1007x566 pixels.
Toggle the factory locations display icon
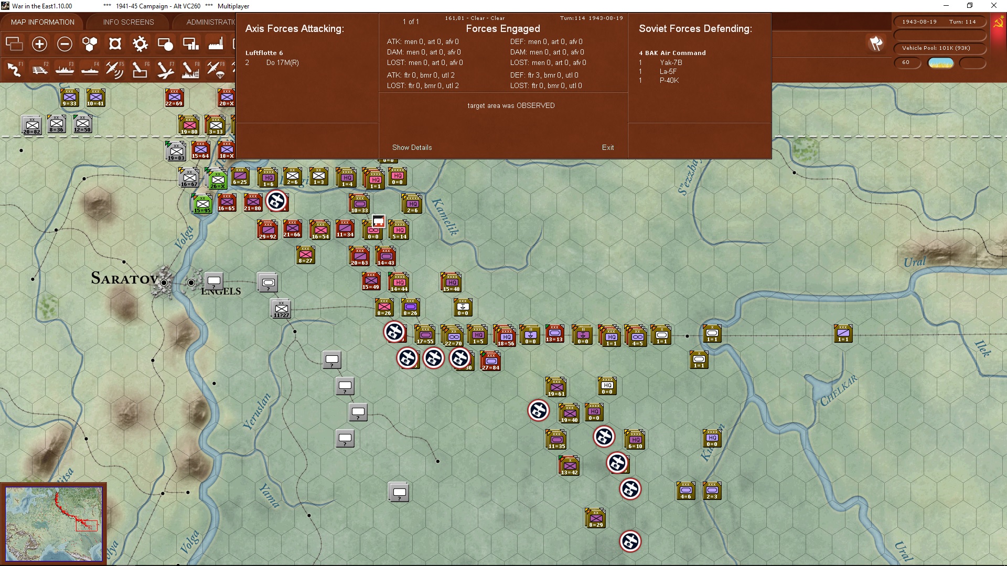216,44
